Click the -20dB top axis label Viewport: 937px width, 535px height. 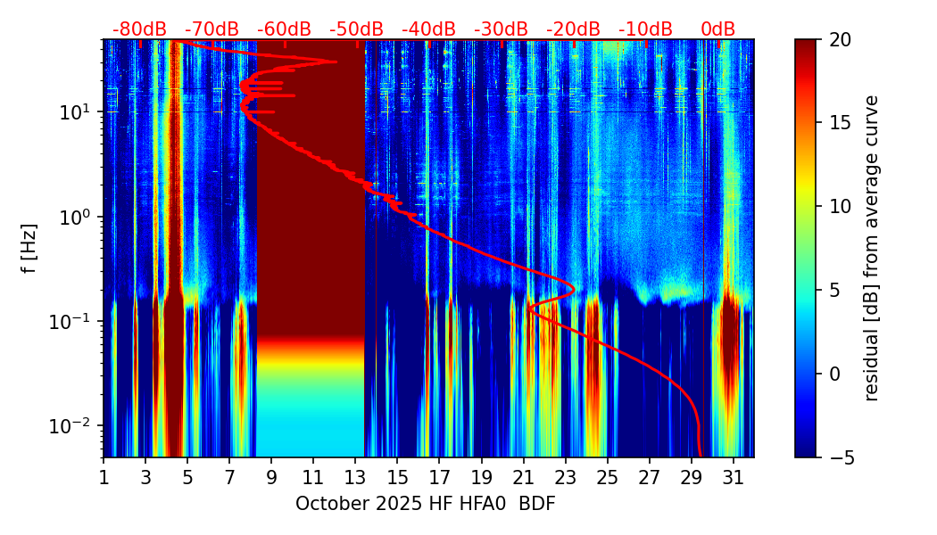point(573,29)
